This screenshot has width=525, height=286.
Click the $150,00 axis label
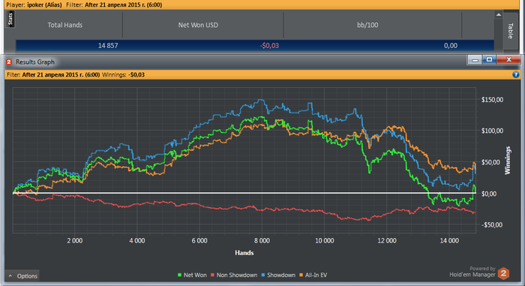(492, 100)
